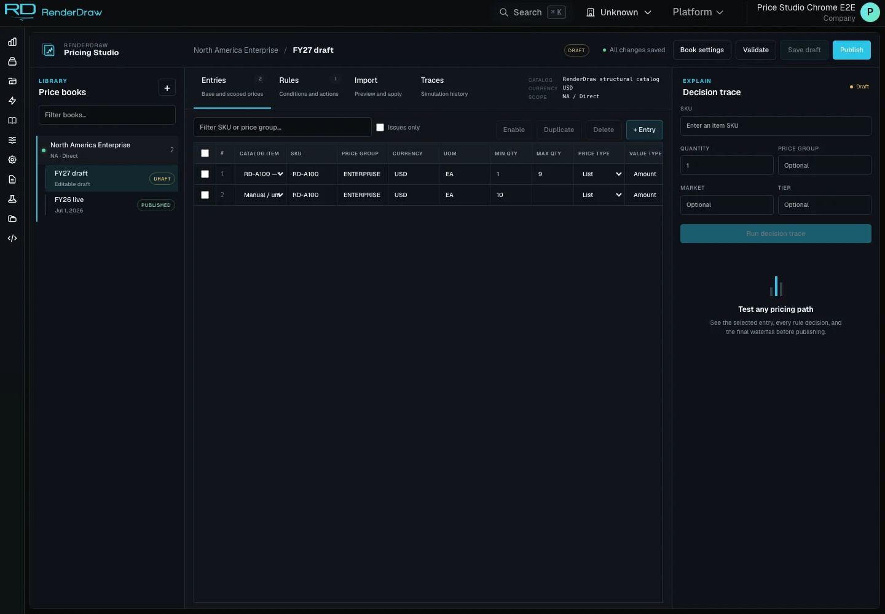Switch to the Rules tab
Image resolution: width=885 pixels, height=614 pixels.
click(x=309, y=87)
